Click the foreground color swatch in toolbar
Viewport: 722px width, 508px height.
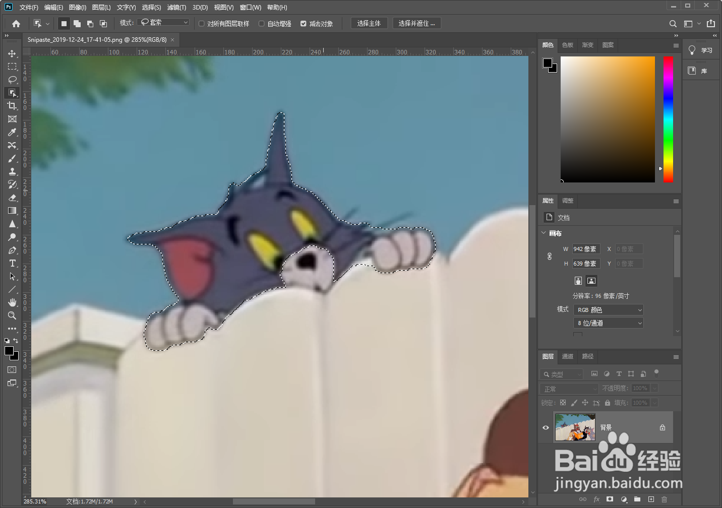click(x=9, y=351)
